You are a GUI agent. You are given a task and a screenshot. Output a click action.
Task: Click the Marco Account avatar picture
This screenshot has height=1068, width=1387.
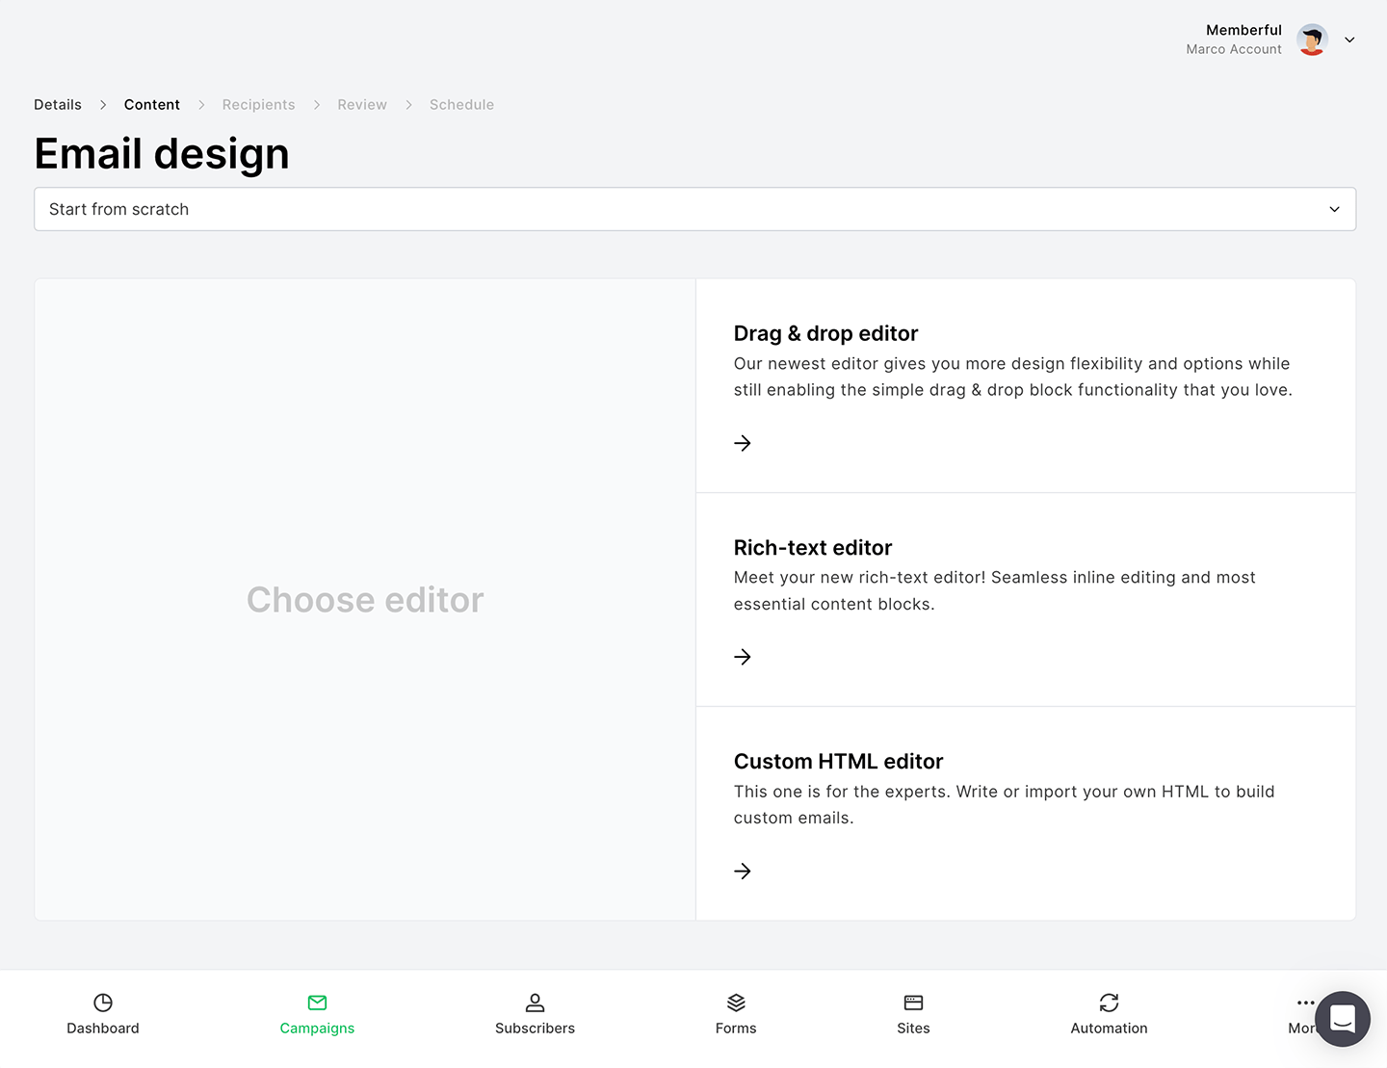click(x=1312, y=39)
